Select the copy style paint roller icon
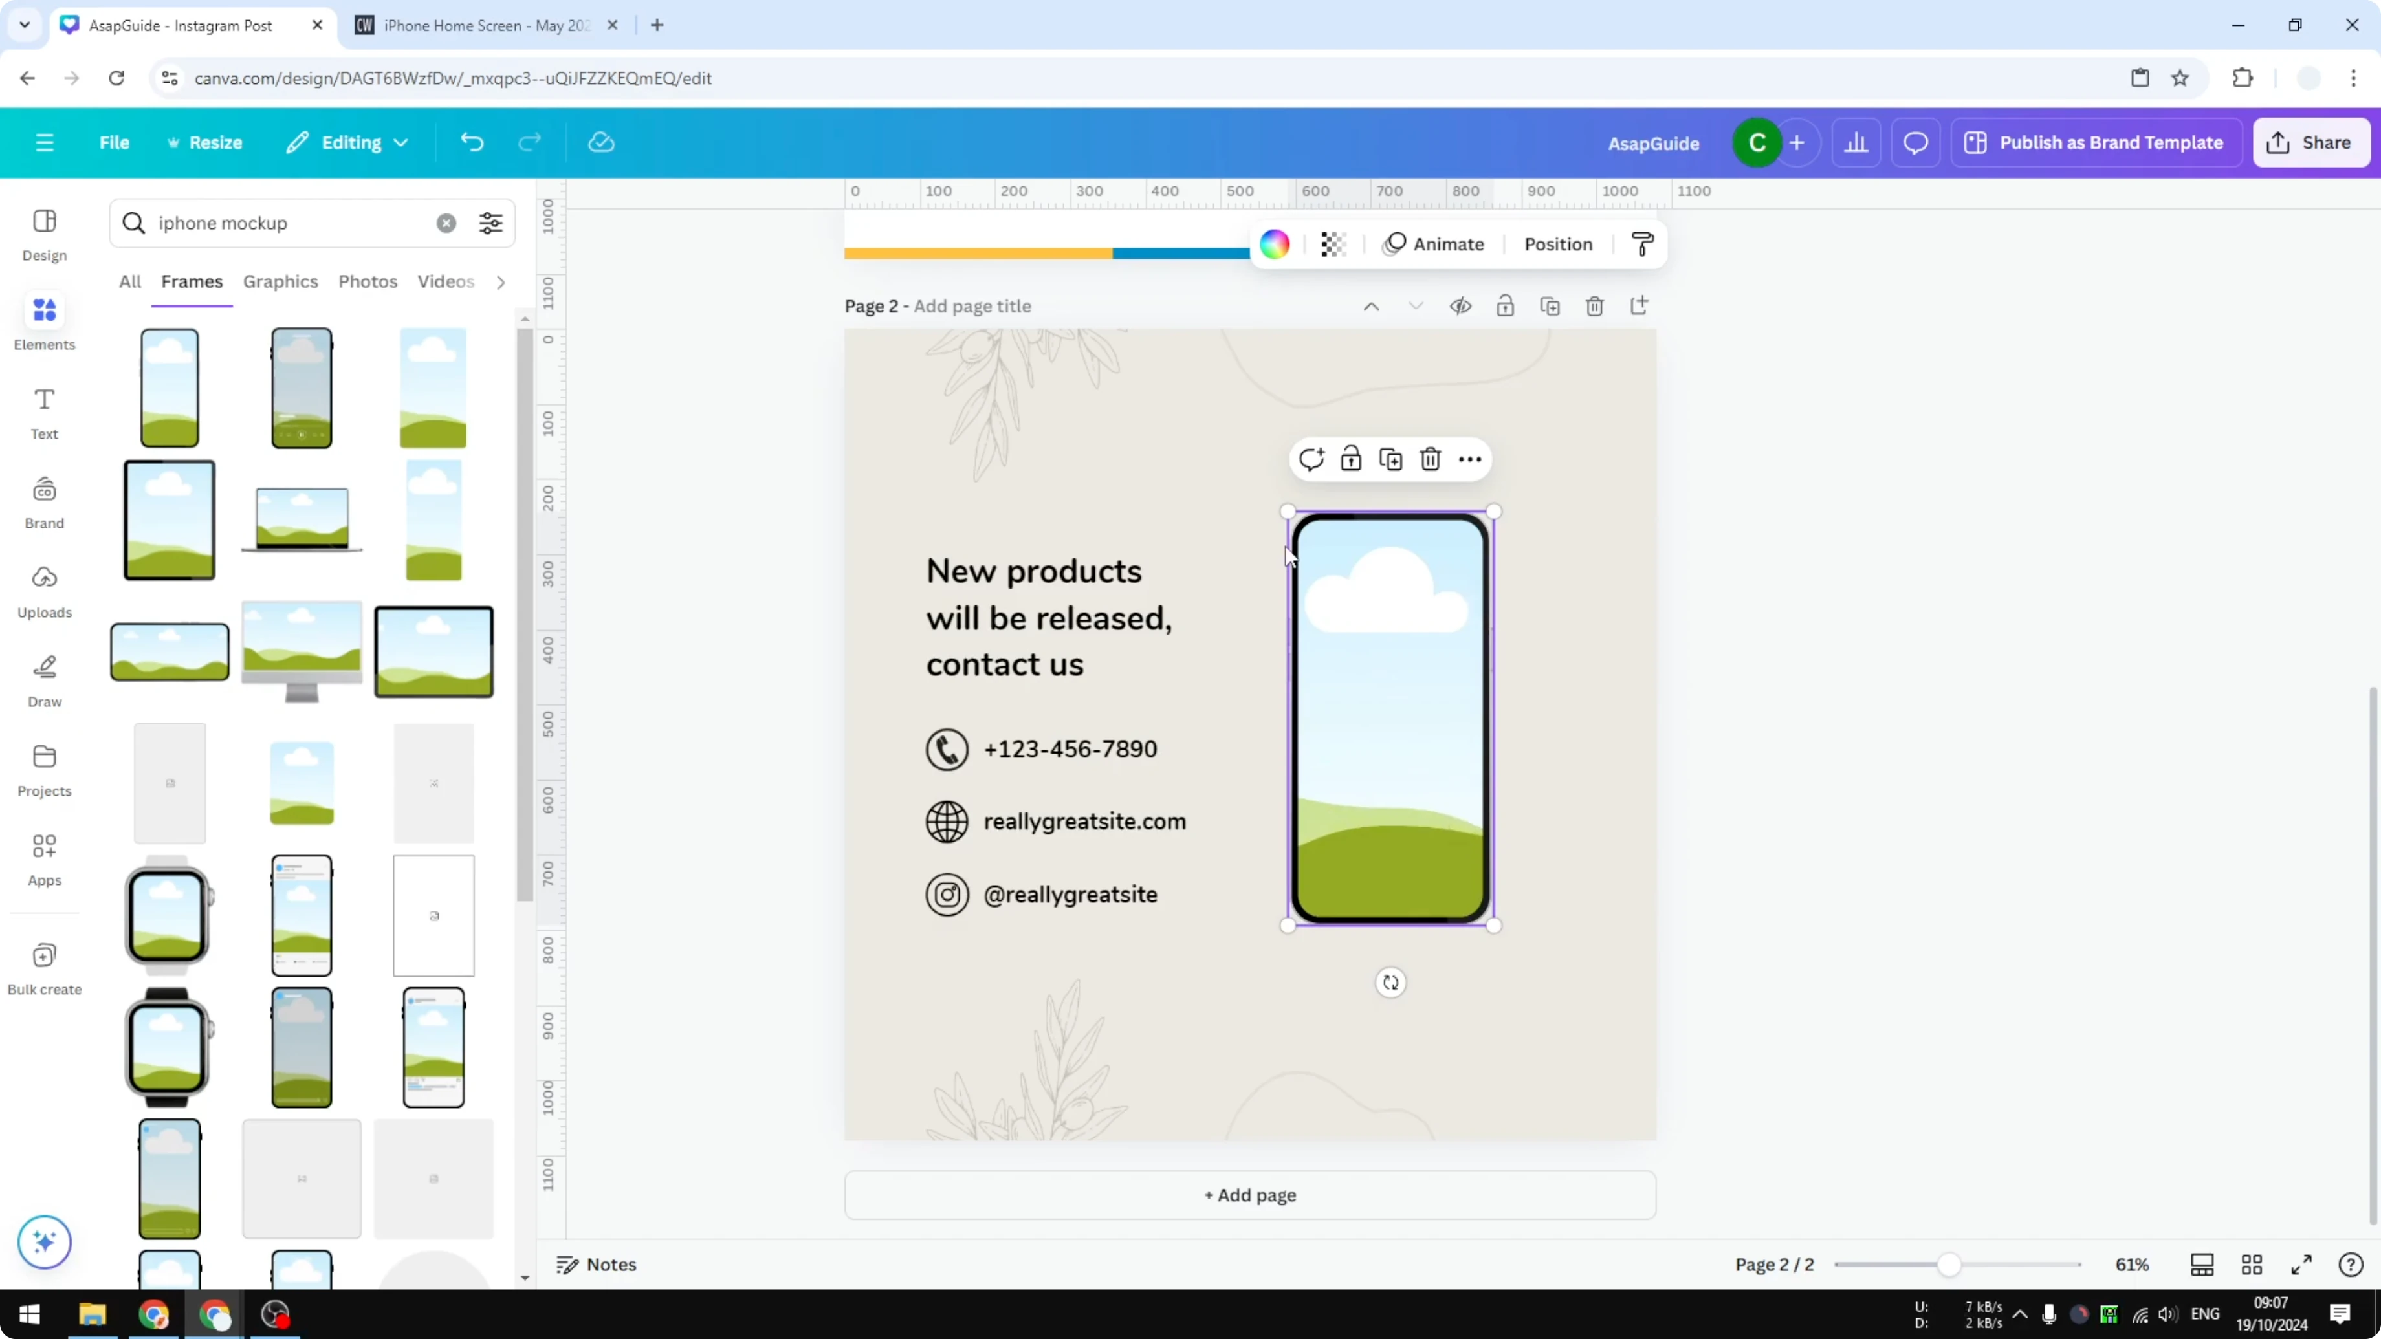The width and height of the screenshot is (2381, 1339). pos(1643,244)
